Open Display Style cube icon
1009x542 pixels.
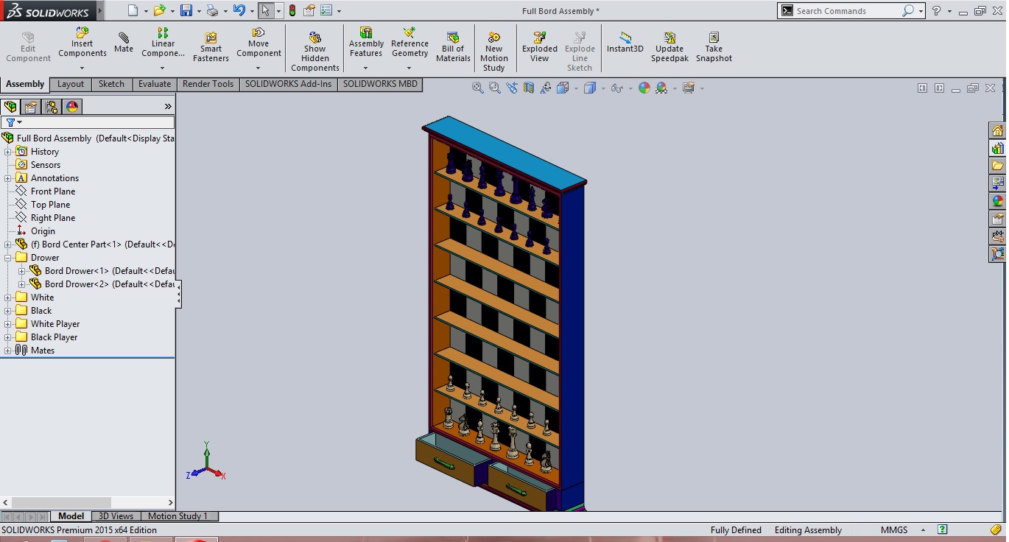(589, 88)
